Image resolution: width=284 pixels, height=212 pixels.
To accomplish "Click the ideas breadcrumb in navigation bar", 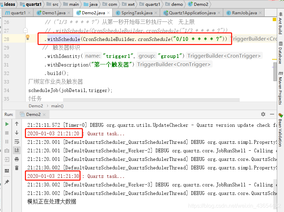I will pyautogui.click(x=8, y=4).
